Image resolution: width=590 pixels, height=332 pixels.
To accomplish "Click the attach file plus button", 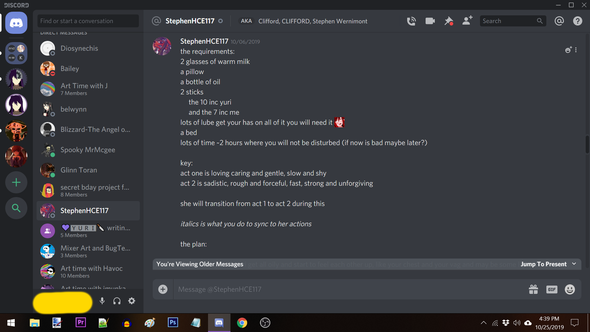I will 163,289.
